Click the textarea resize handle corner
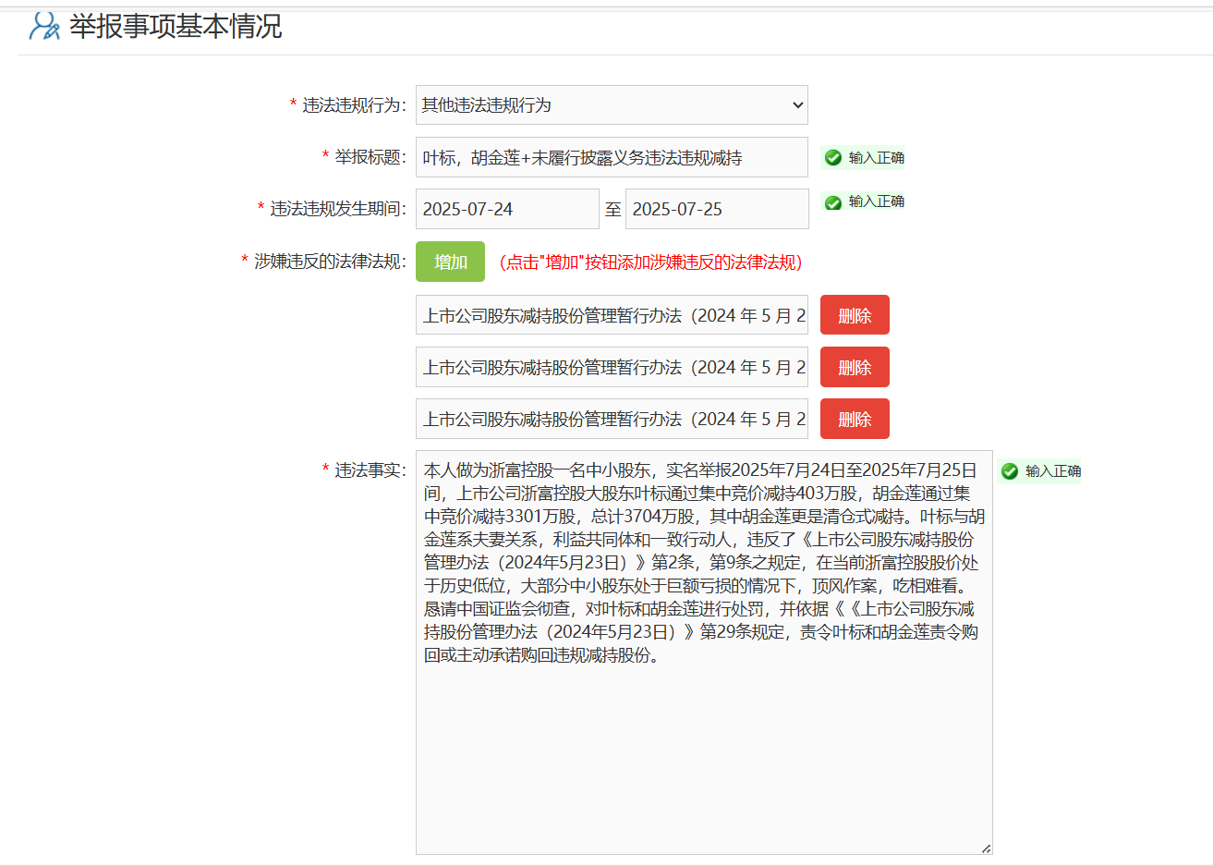1213x866 pixels. pos(986,848)
